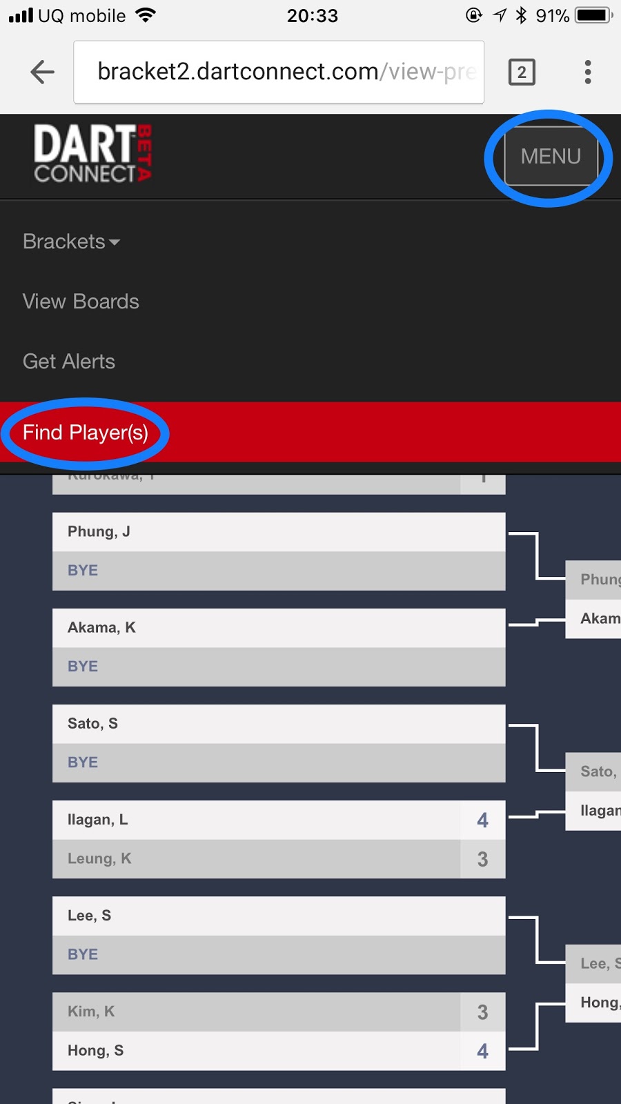Viewport: 621px width, 1104px height.
Task: Open the browser tabs switcher
Action: click(522, 72)
